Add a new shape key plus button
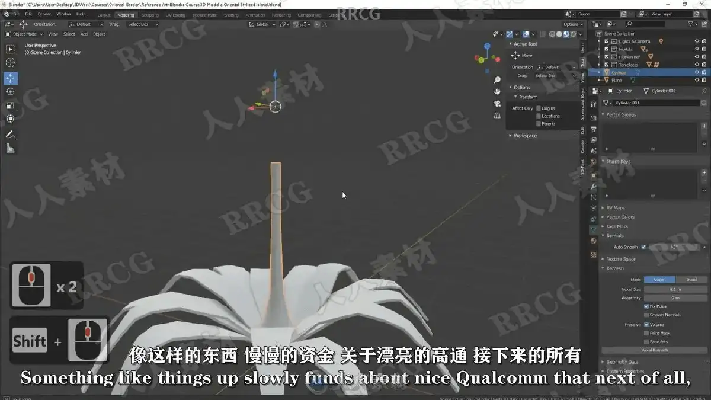This screenshot has width=711, height=400. pyautogui.click(x=704, y=173)
